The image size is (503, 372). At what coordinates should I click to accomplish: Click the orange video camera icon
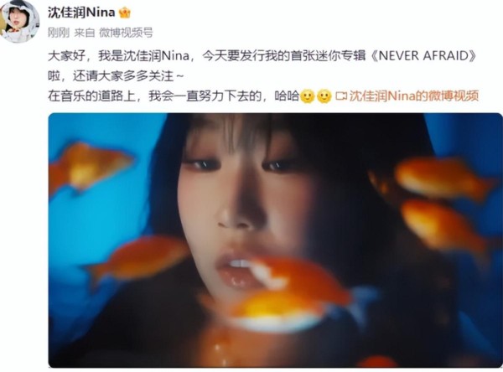pyautogui.click(x=341, y=96)
